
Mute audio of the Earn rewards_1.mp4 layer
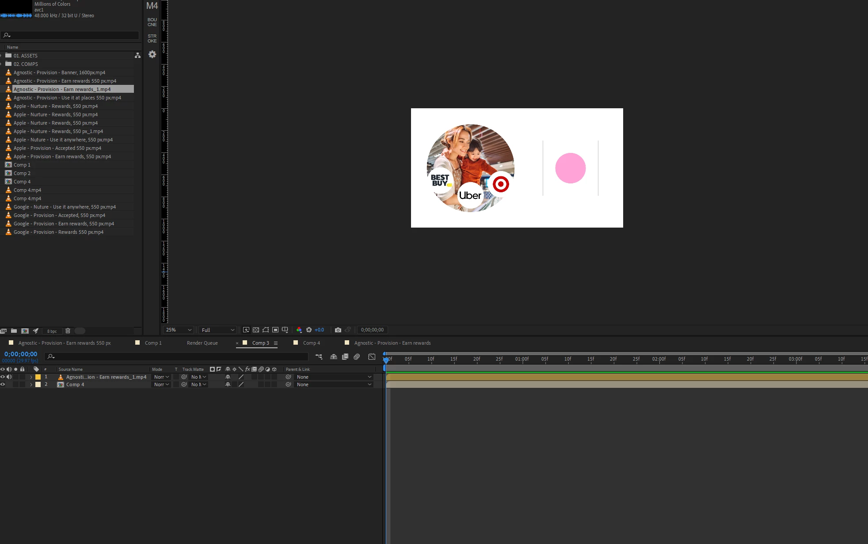[9, 377]
